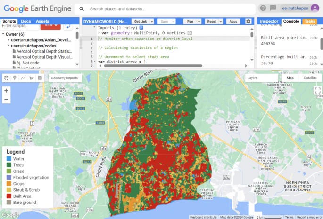Zoom out on the map
Image resolution: width=323 pixels, height=219 pixels.
click(x=6, y=100)
